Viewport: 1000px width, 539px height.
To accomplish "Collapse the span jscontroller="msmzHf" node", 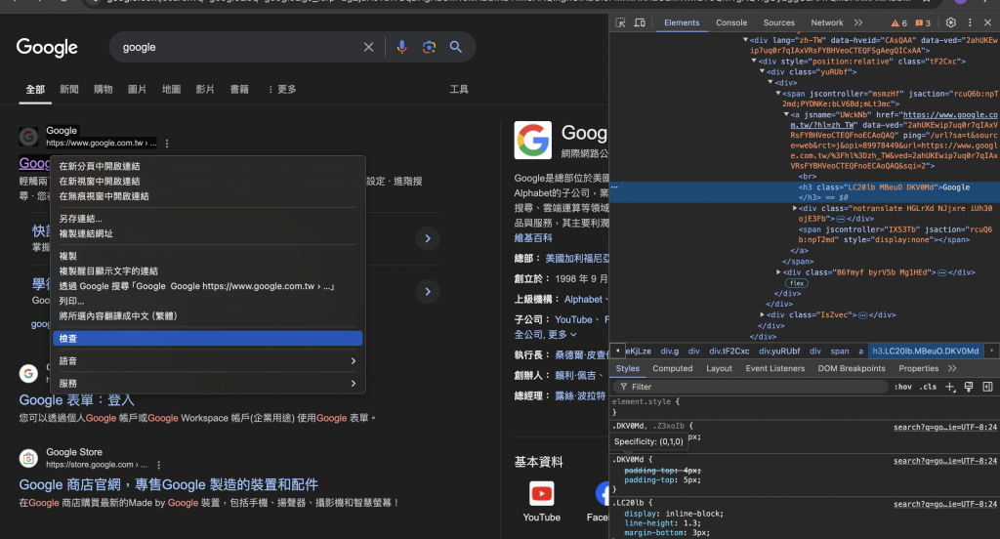I will tap(778, 93).
